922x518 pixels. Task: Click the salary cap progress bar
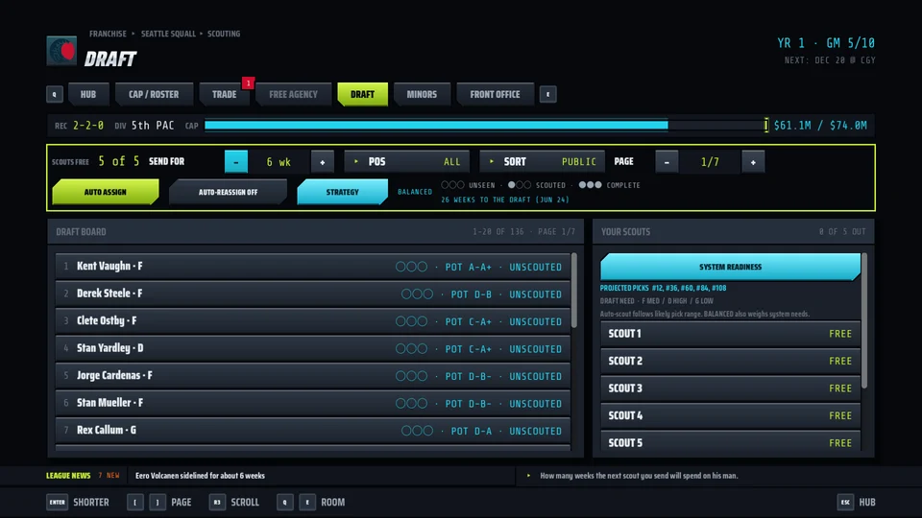[x=486, y=125]
